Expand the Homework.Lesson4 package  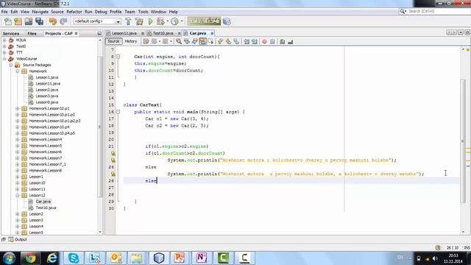point(18,139)
